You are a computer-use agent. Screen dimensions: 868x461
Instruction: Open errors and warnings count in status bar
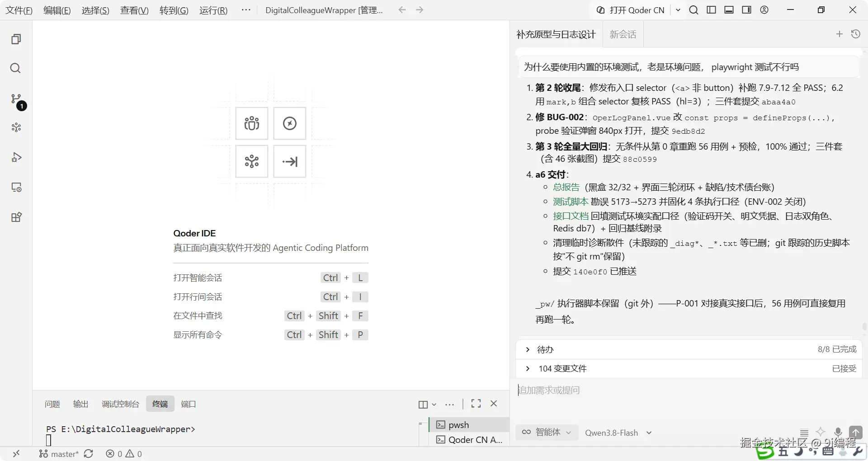point(124,454)
